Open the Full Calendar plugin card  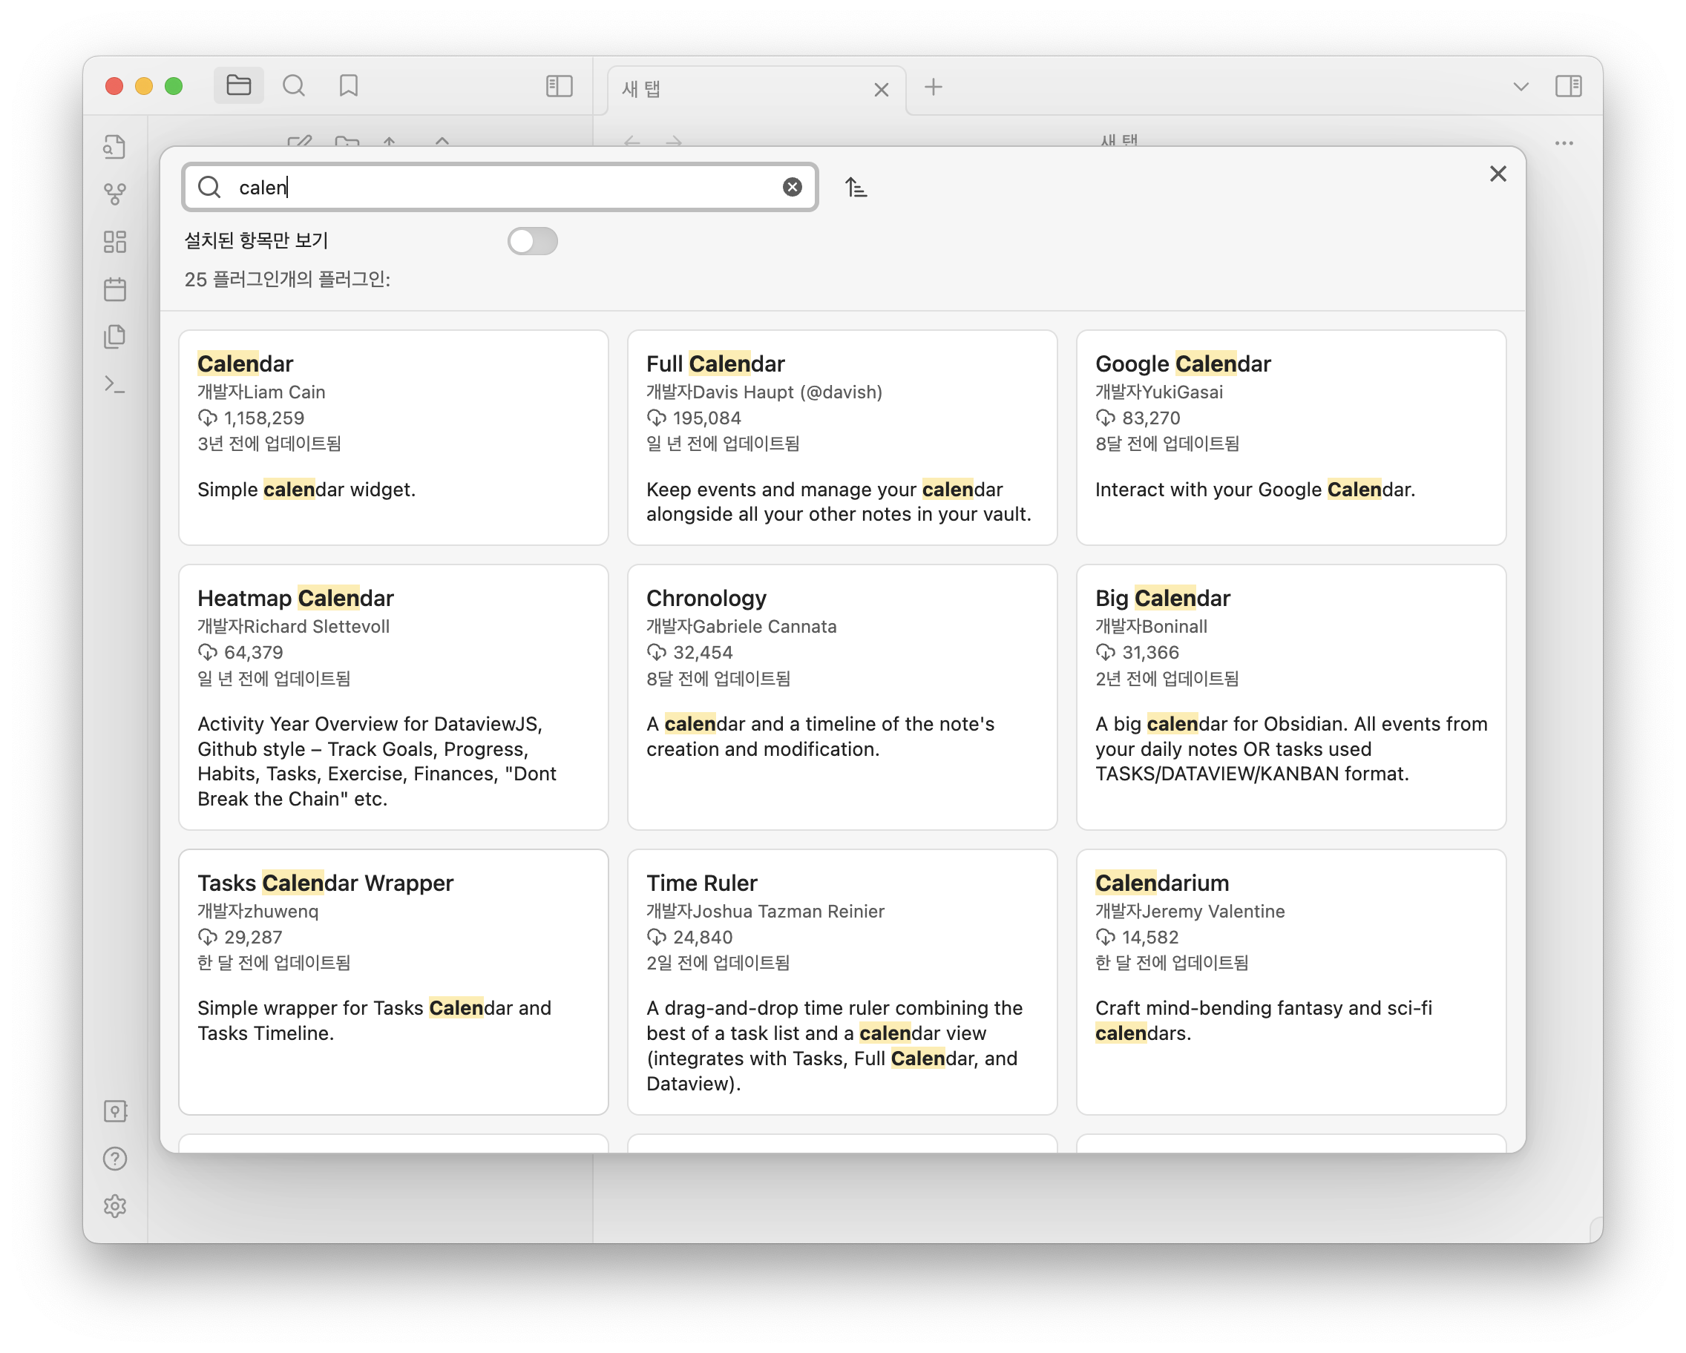point(842,437)
